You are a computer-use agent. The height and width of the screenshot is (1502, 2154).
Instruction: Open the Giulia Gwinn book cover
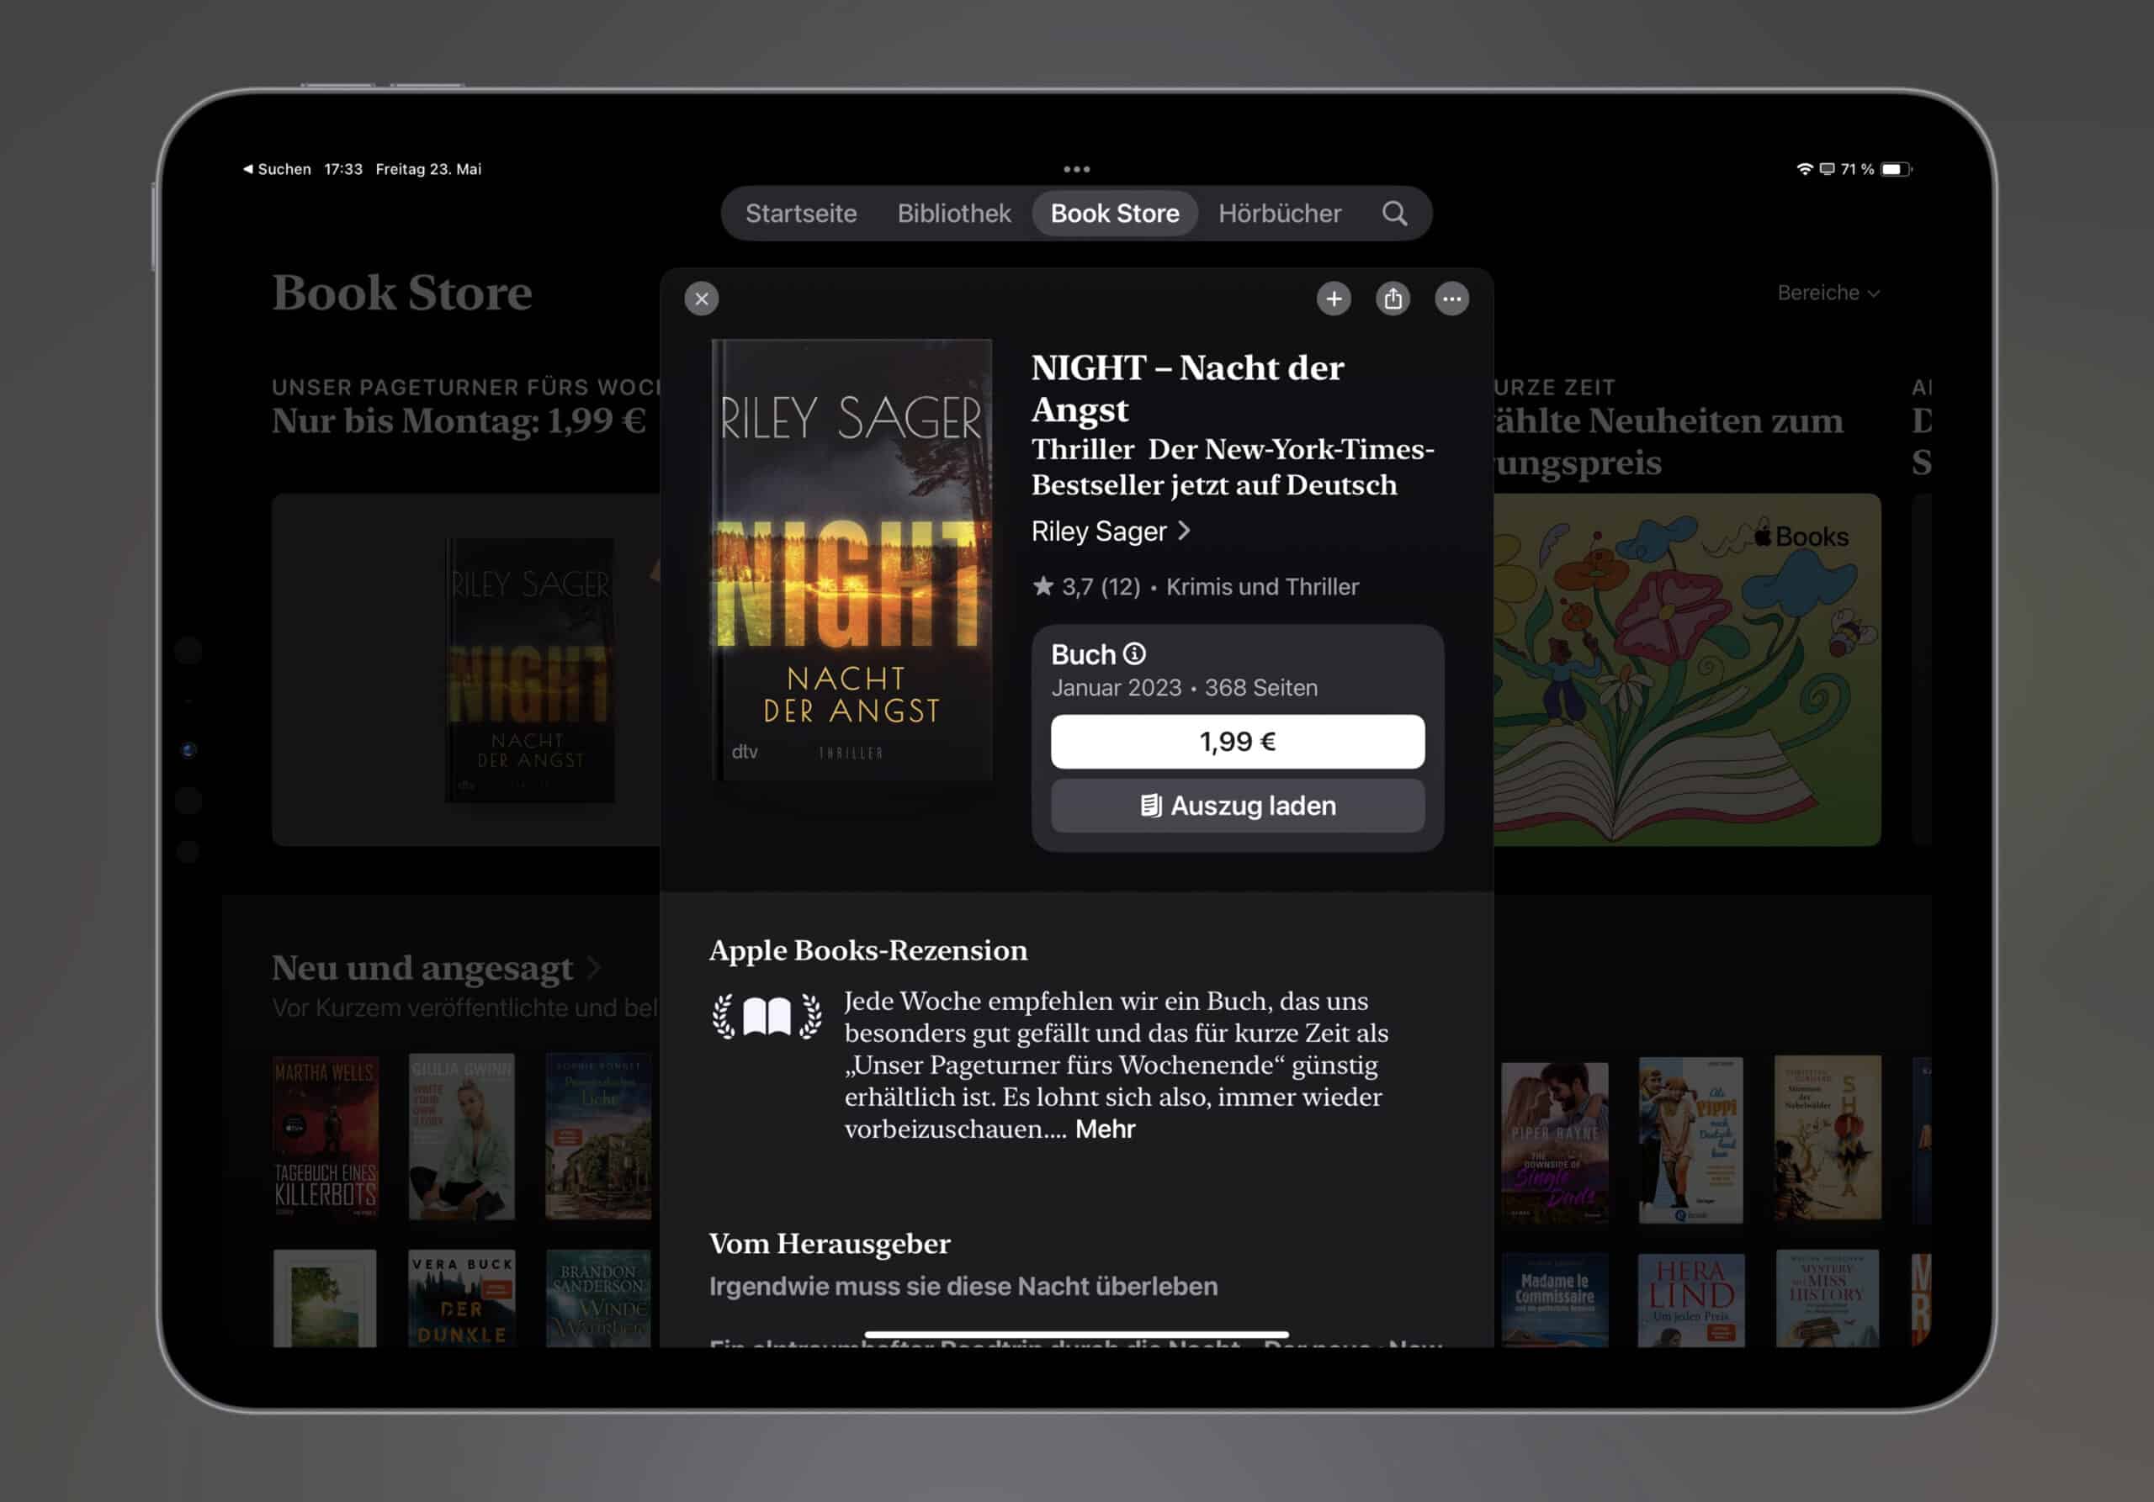point(460,1136)
